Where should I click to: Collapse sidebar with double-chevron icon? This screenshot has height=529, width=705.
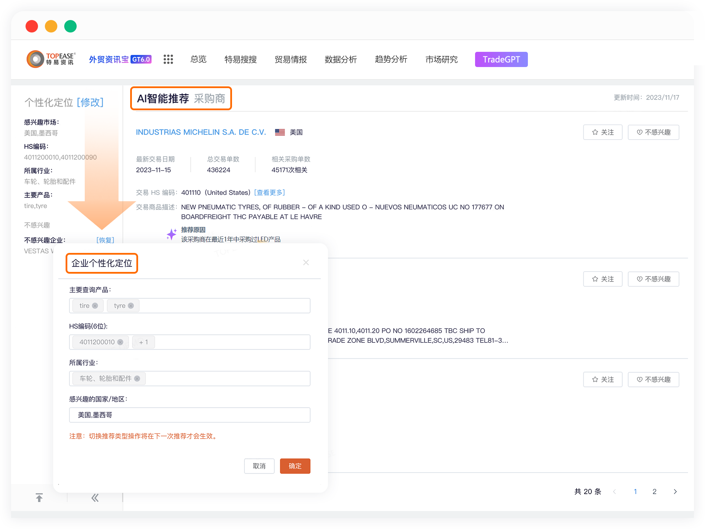pos(95,498)
